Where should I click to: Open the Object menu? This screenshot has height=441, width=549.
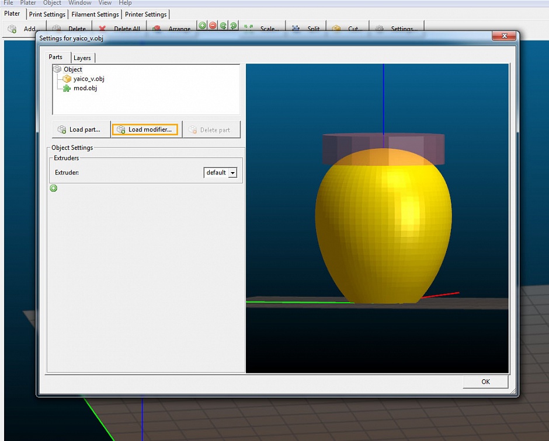click(x=52, y=3)
